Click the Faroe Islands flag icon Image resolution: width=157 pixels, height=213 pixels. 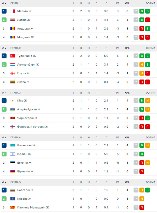13,127
